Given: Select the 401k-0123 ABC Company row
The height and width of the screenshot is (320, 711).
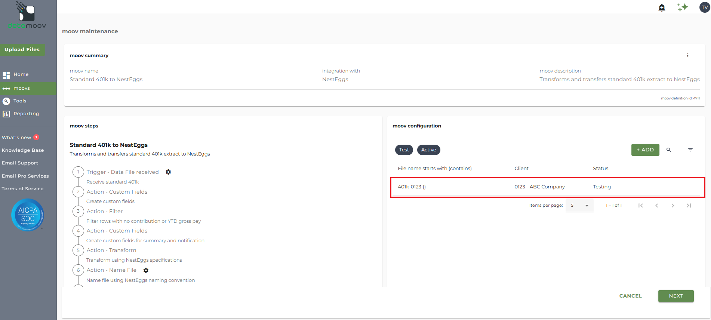Looking at the screenshot, I should pyautogui.click(x=548, y=187).
